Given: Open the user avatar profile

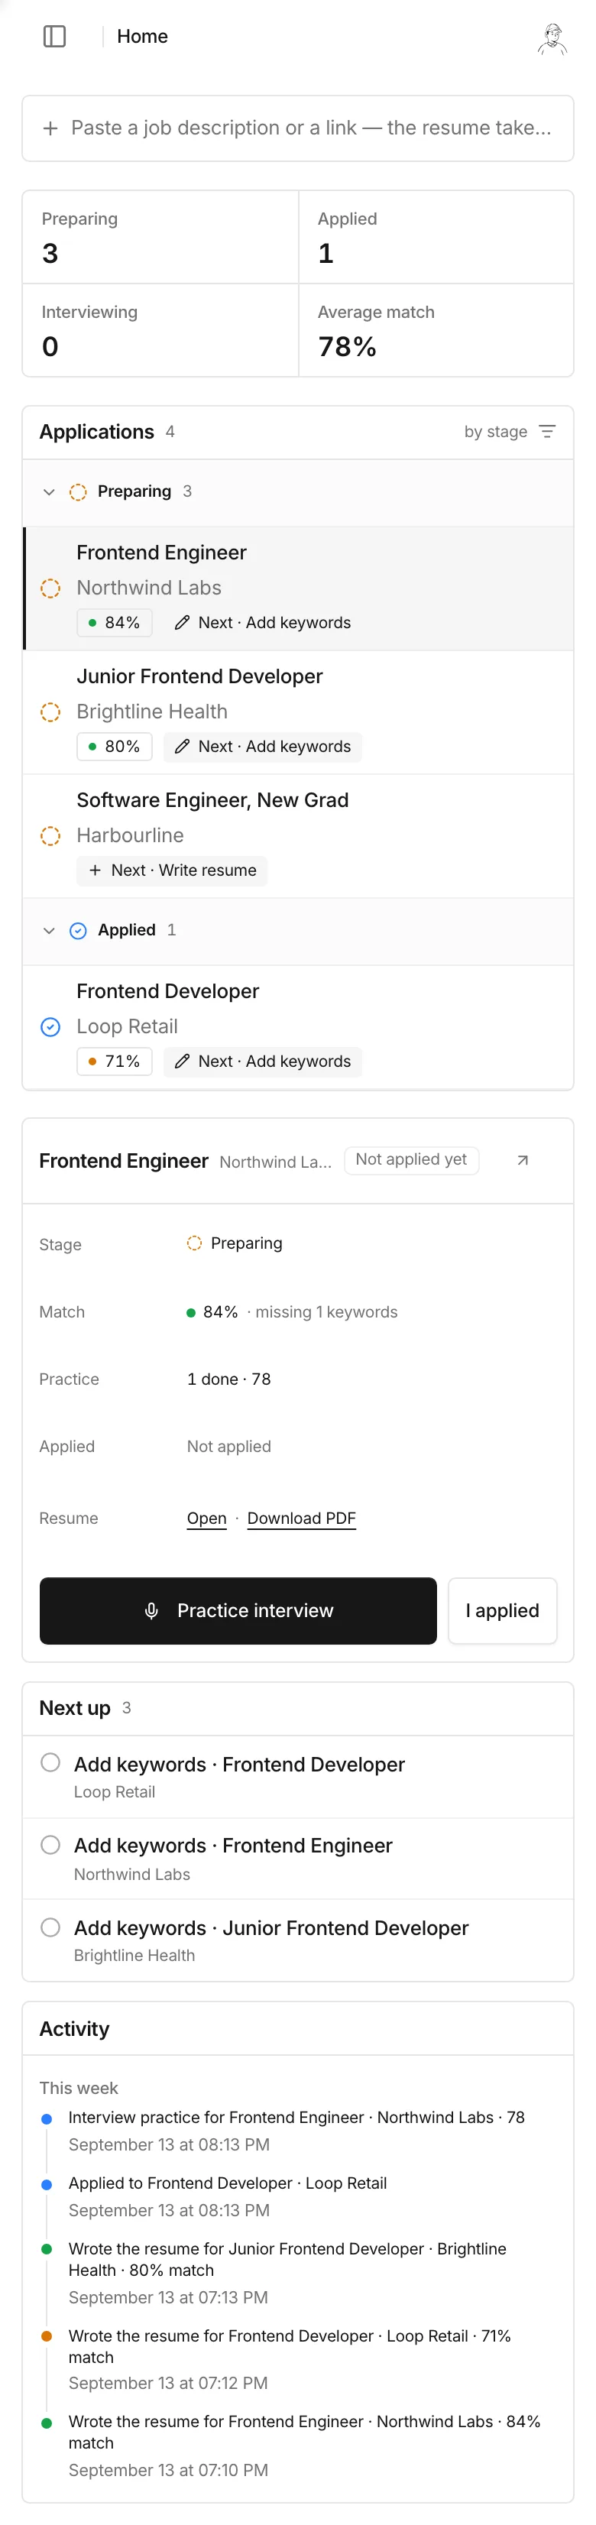Looking at the screenshot, I should [x=553, y=38].
